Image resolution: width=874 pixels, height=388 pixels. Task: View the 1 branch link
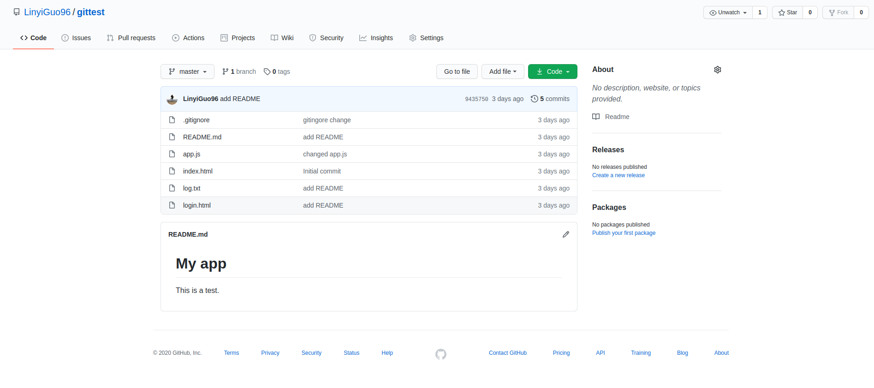click(x=239, y=72)
